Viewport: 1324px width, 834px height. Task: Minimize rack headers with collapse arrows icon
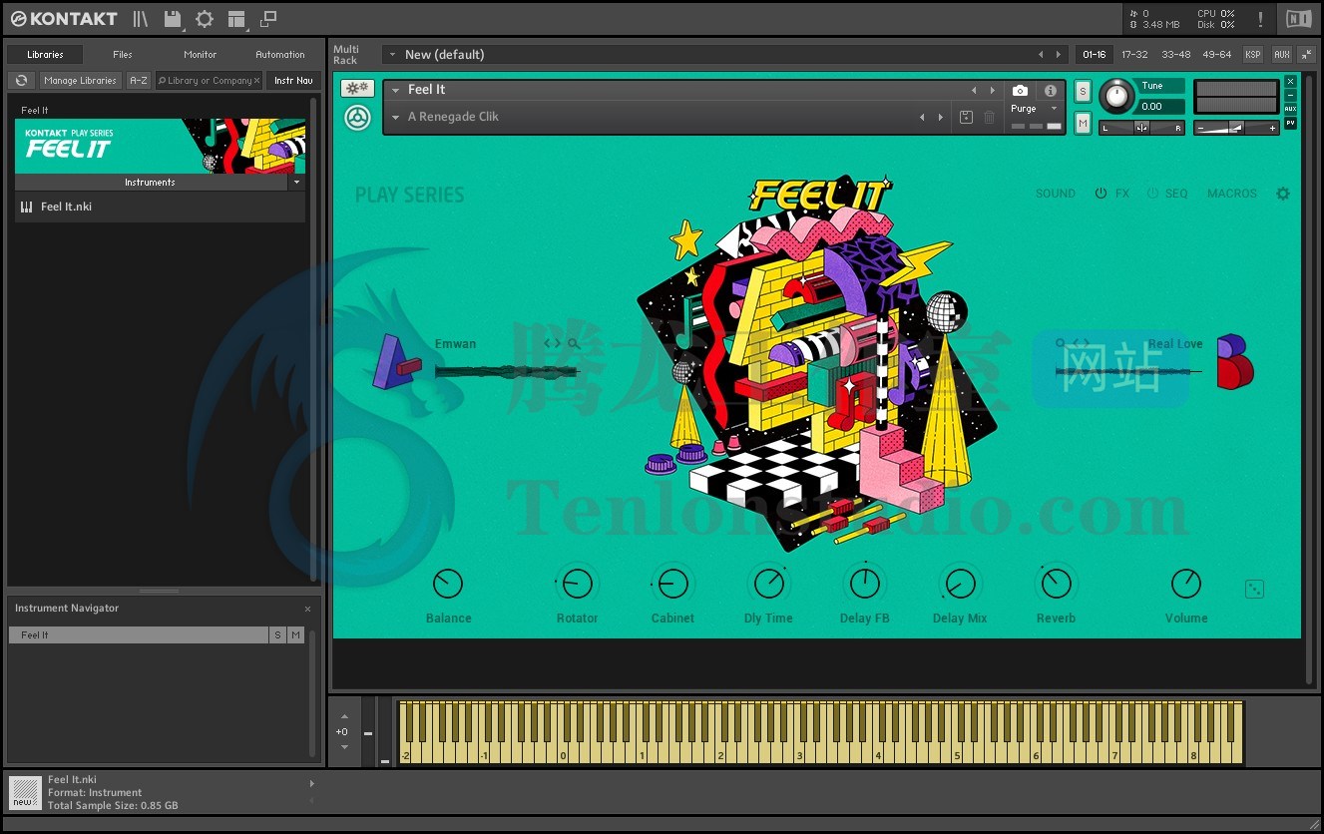click(1306, 54)
